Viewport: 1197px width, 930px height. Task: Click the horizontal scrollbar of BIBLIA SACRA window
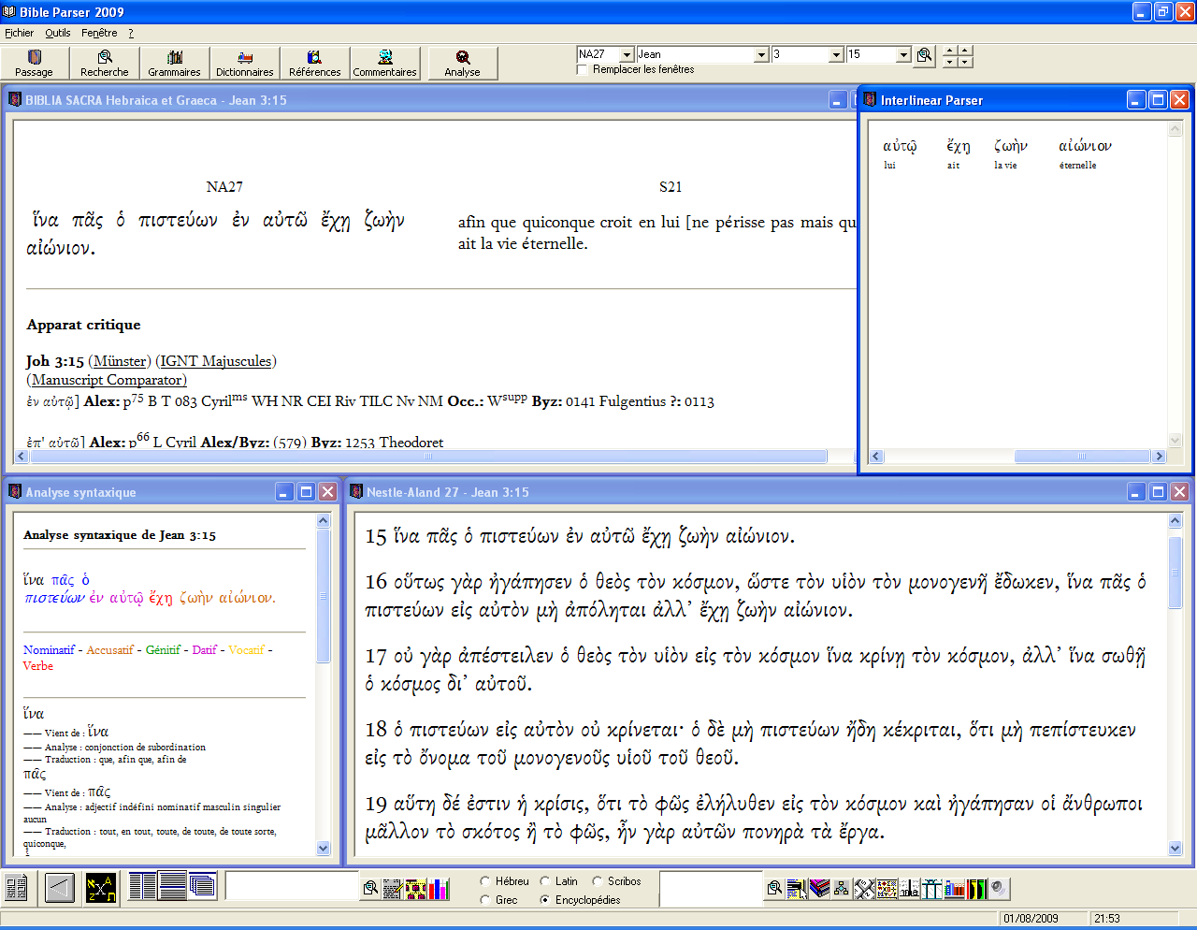tap(428, 457)
